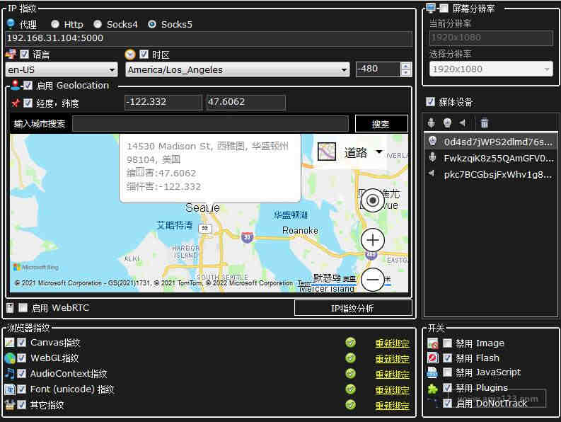Increase the -480 offset with the up arrow
Viewport: 561px width, 422px height.
tap(406, 66)
